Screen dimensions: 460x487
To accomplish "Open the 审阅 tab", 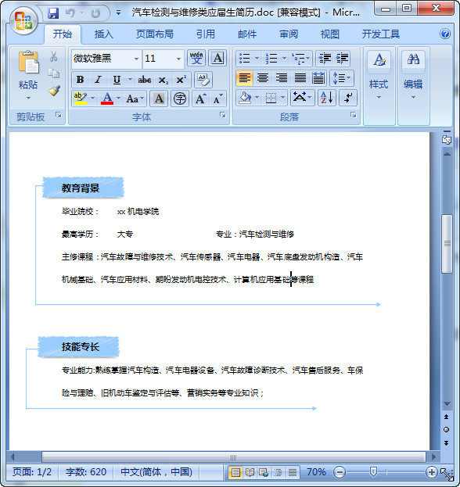I will 289,34.
